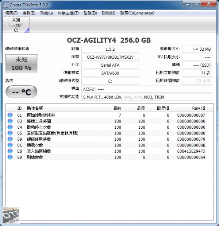Click the Raw 值 column header
The height and width of the screenshot is (226, 219).
(x=189, y=108)
